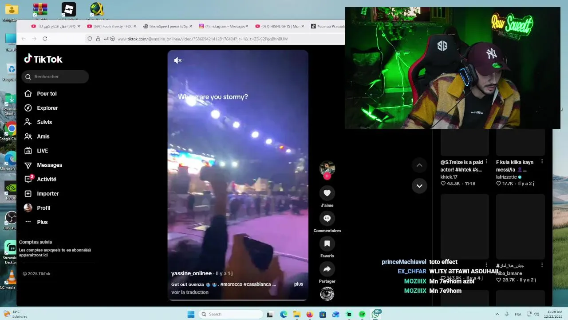Click the Partager share arrow

(327, 269)
